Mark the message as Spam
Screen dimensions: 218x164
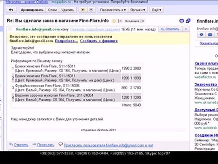52,10
